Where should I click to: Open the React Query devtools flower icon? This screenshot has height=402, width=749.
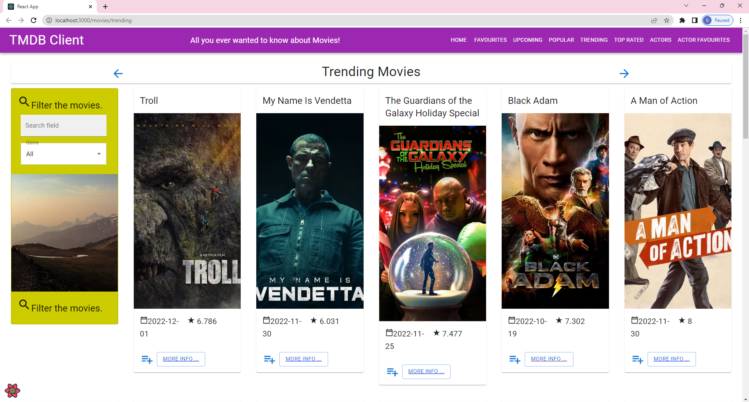pos(12,390)
